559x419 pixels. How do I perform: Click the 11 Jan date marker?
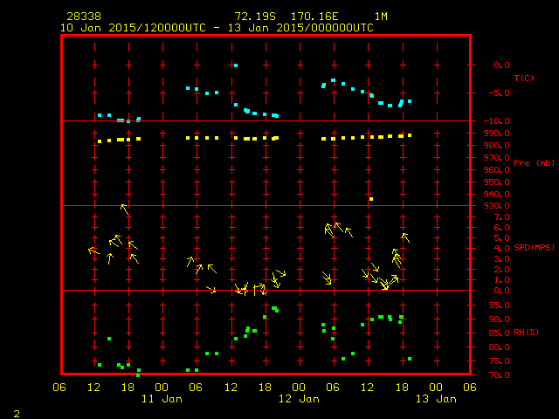[x=162, y=399]
